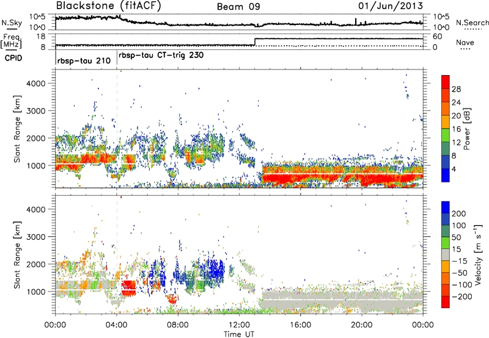Click the power panel 'Slant Range [km]' label
This screenshot has height=338, width=489.
click(17, 129)
